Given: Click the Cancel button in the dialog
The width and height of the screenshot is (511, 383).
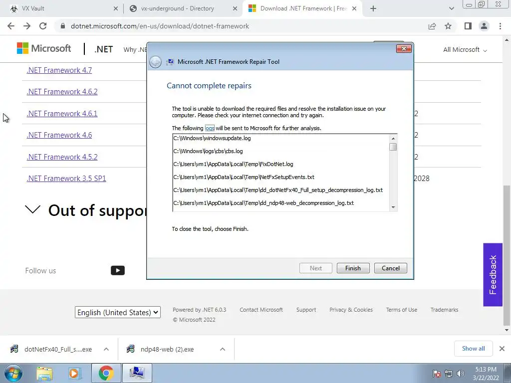Looking at the screenshot, I should (x=390, y=268).
